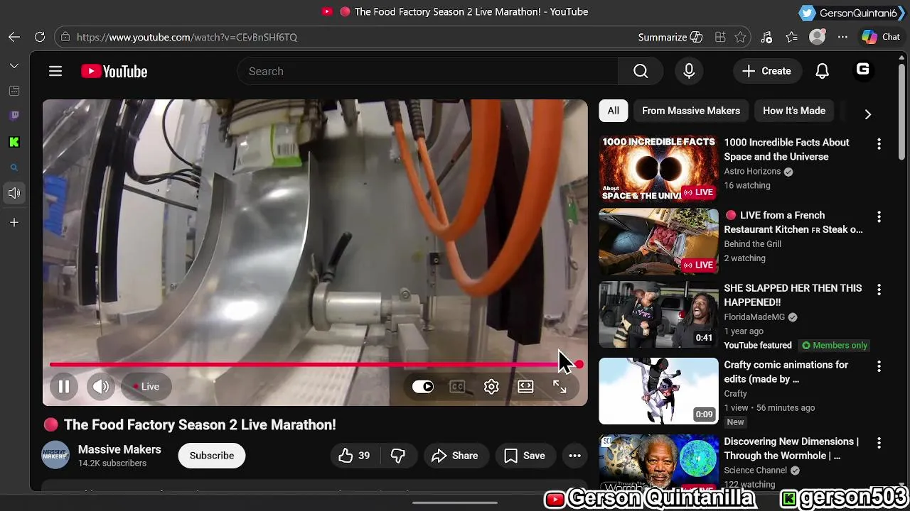This screenshot has width=910, height=511.
Task: Save video to a playlist
Action: [525, 456]
